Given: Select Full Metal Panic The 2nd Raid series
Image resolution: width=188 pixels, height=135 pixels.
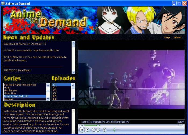Looking at the screenshot, I should point(25,85).
